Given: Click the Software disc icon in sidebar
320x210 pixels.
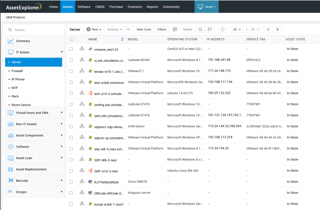Looking at the screenshot, I should pos(11,147).
